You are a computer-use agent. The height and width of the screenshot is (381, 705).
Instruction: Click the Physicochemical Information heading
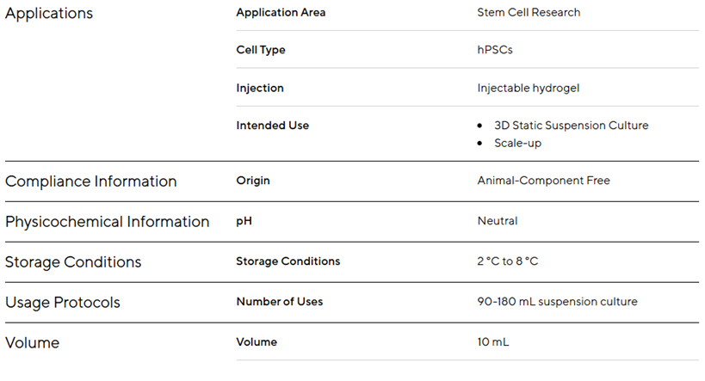pyautogui.click(x=107, y=222)
